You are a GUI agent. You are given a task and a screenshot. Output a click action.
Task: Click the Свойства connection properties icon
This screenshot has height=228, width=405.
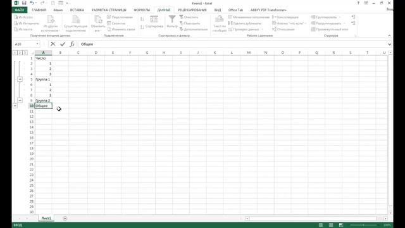click(109, 23)
